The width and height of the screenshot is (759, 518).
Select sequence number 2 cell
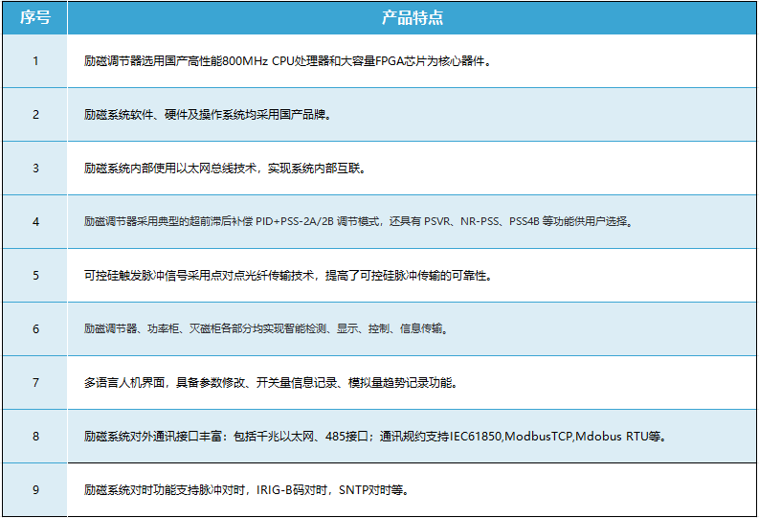tap(35, 115)
